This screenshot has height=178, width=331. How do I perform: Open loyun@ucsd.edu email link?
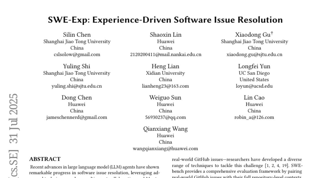point(254,86)
